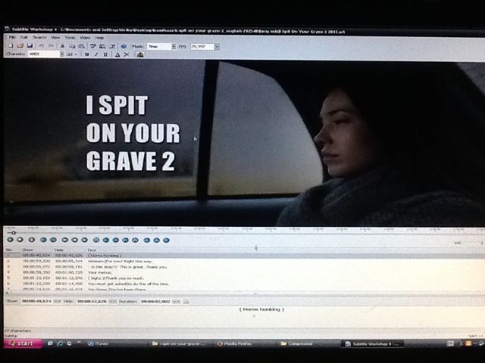Click the video seek bar

[227, 231]
